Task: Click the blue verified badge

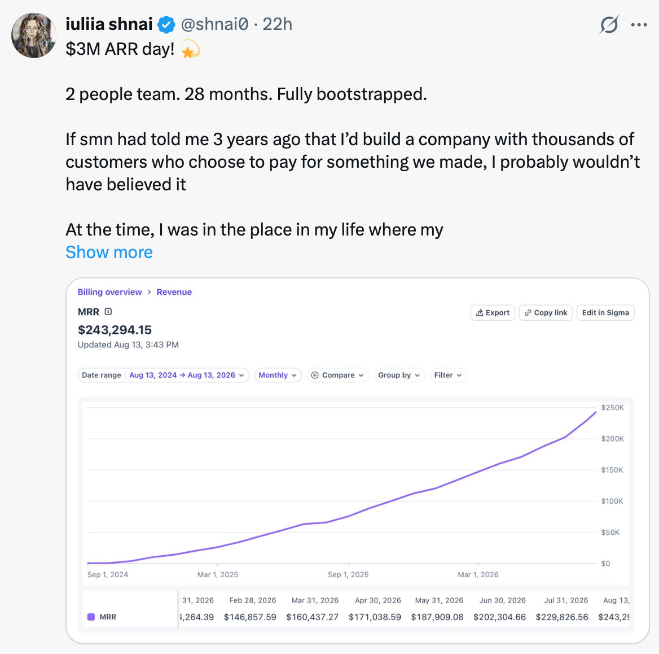Action: (x=166, y=25)
